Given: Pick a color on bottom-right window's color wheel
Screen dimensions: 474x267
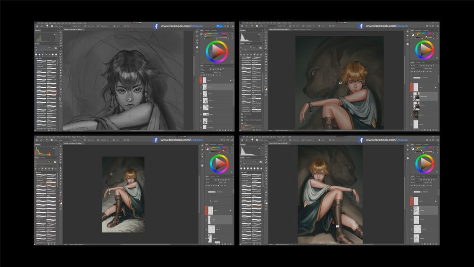Looking at the screenshot, I should (x=425, y=164).
